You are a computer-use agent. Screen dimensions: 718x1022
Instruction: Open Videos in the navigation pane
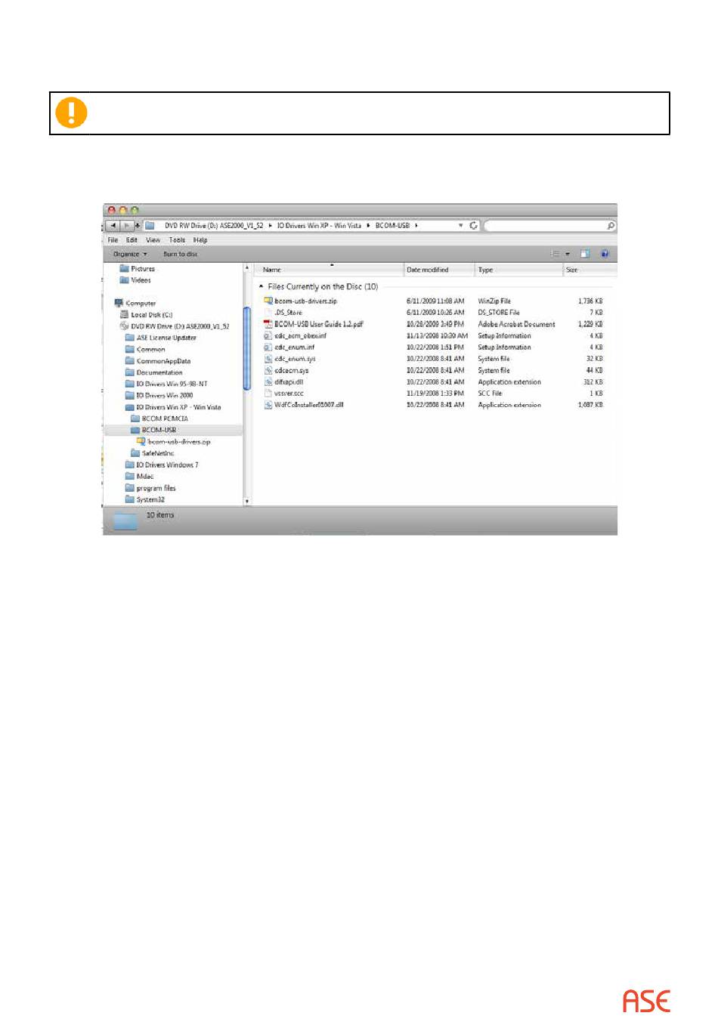pos(141,280)
